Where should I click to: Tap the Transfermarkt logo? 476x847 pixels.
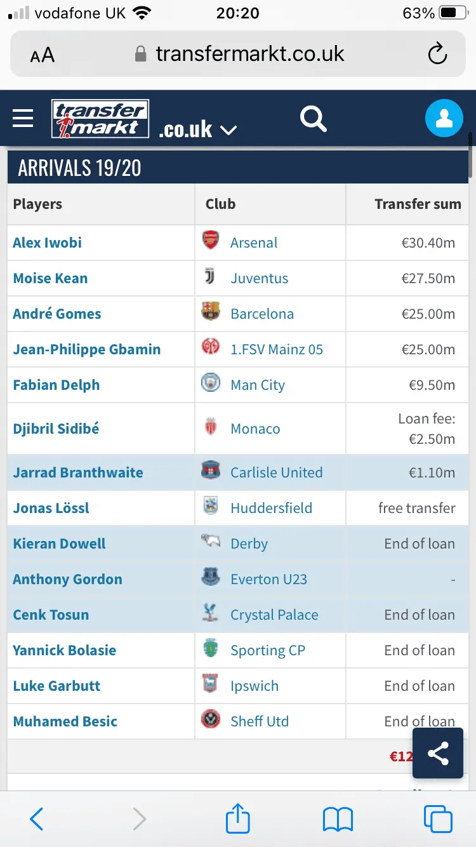tap(100, 119)
